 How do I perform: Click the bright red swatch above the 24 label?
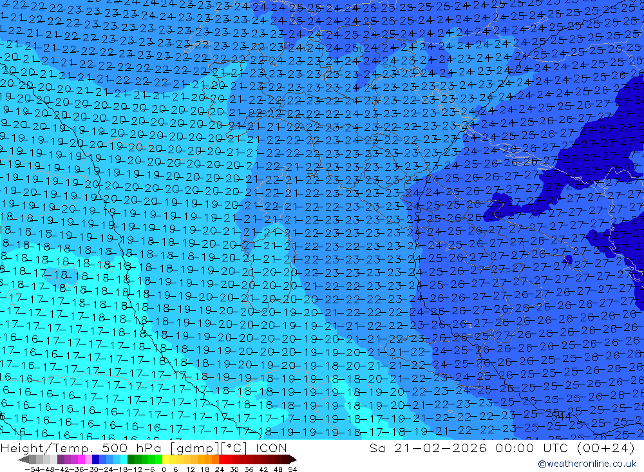pos(222,459)
